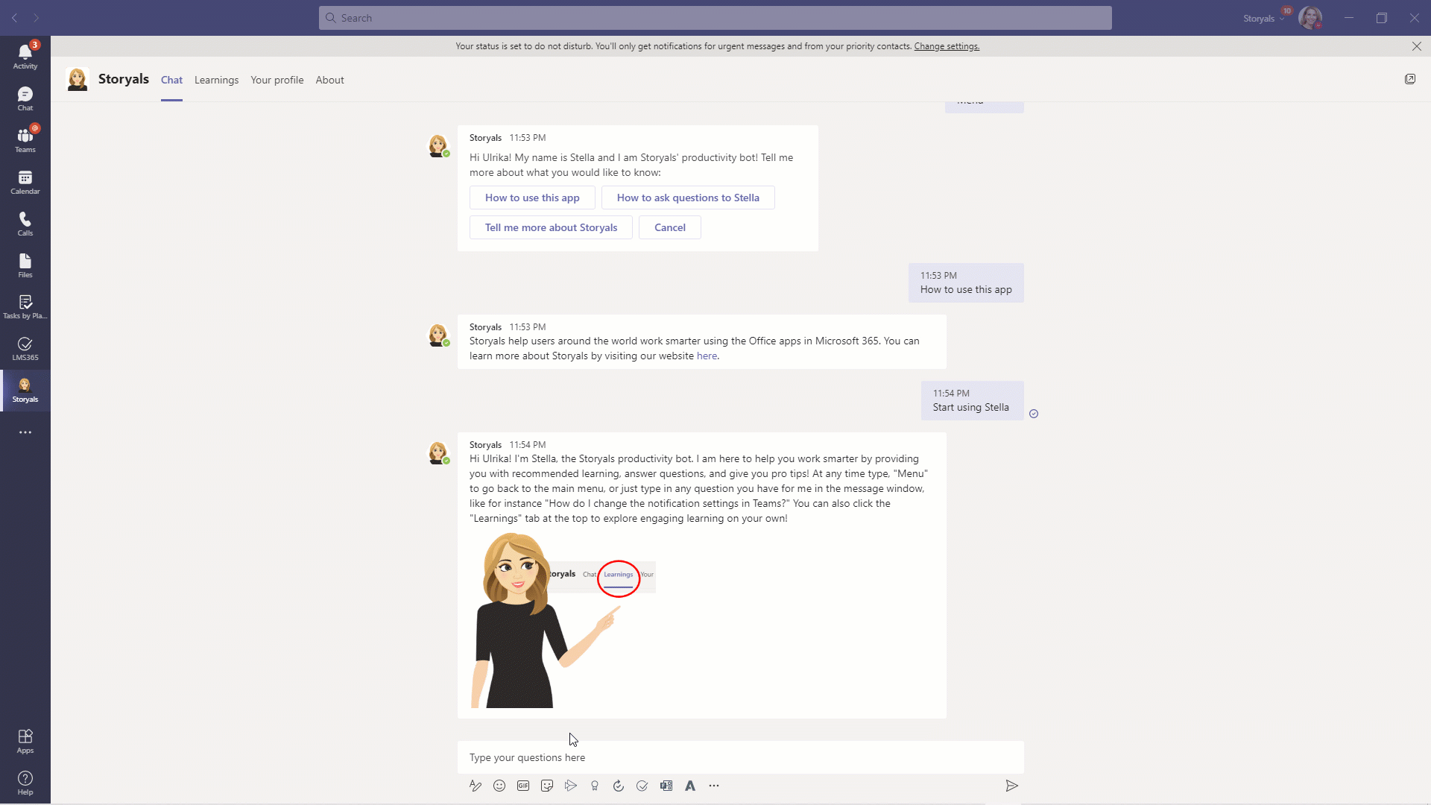
Task: Dismiss the do not disturb banner
Action: (1416, 46)
